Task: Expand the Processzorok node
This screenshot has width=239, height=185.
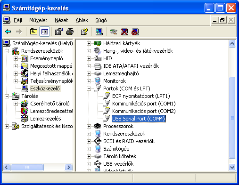Action: coord(89,126)
